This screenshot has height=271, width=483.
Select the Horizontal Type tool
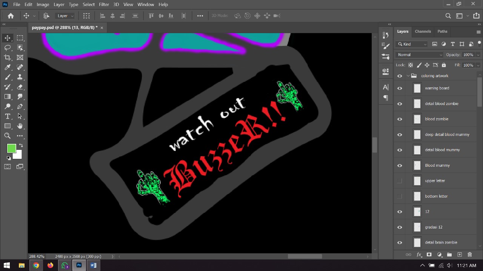(8, 116)
